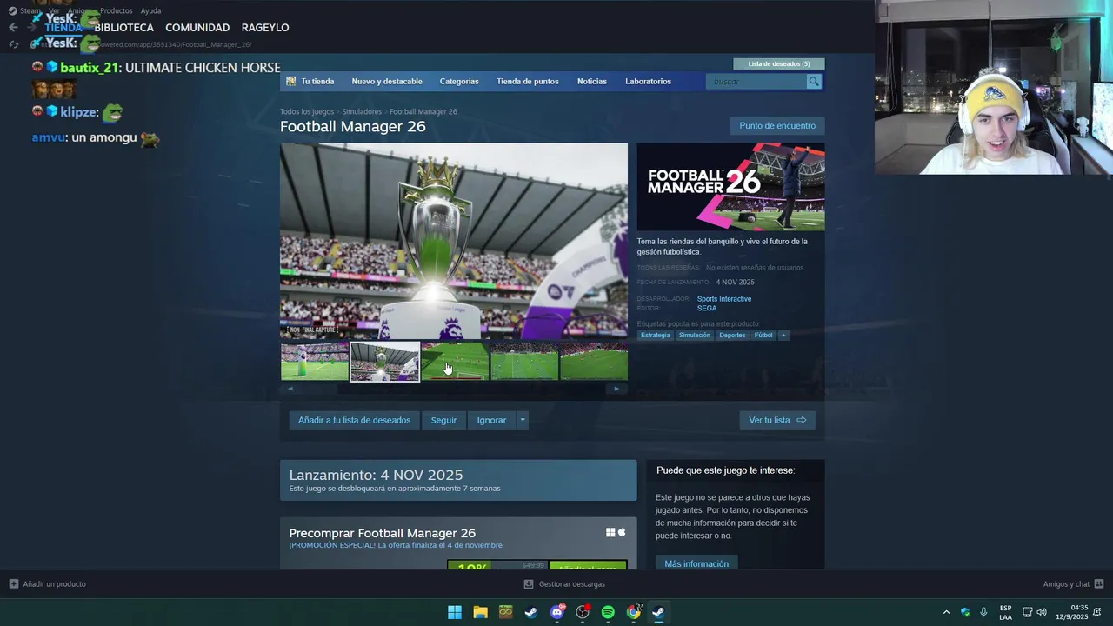Click the Gestionar descargas download icon

[529, 584]
